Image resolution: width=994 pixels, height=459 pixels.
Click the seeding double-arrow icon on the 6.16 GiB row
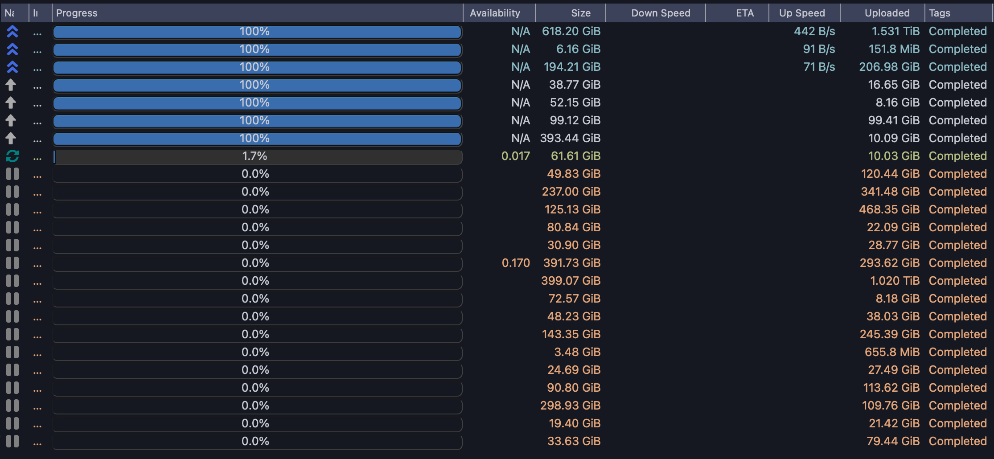click(12, 49)
